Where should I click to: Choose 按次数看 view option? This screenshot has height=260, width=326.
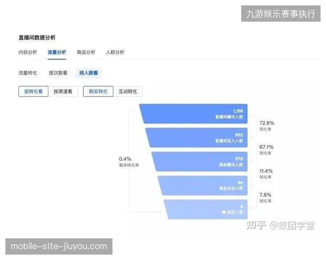tap(58, 73)
